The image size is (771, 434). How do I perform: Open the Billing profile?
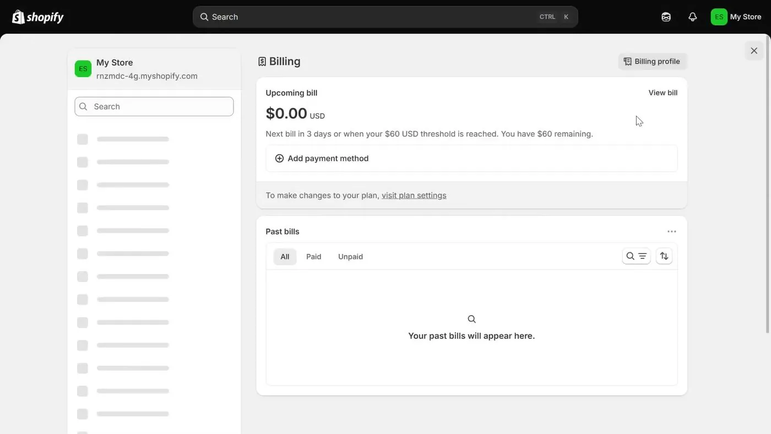coord(653,62)
